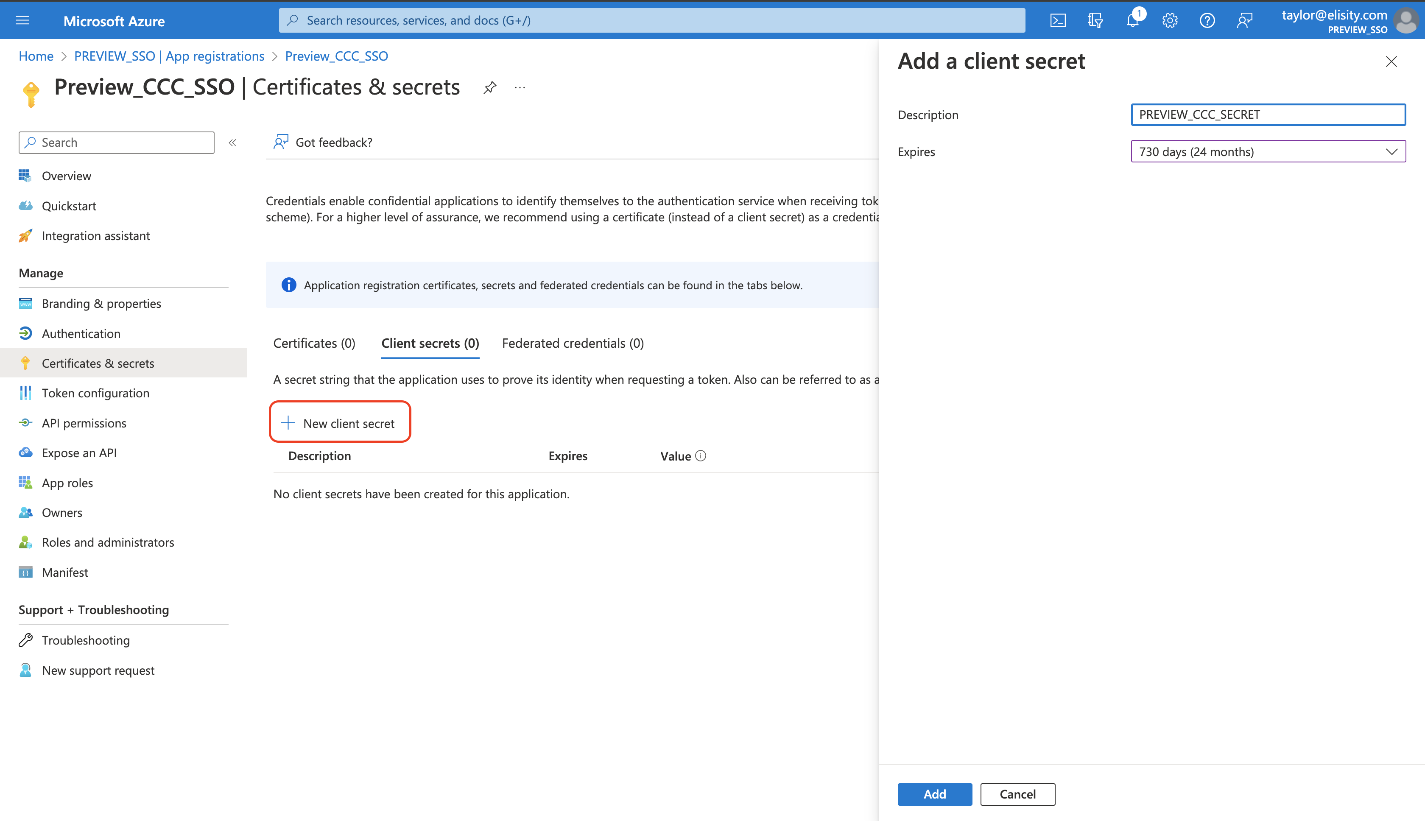Open the feedback icon in header

click(x=1245, y=21)
